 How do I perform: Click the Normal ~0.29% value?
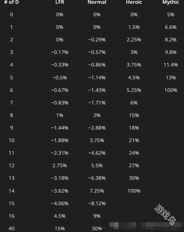[97, 40]
